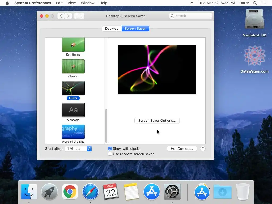Minimize the preferences window yellow button
The height and width of the screenshot is (204, 272).
(47, 16)
